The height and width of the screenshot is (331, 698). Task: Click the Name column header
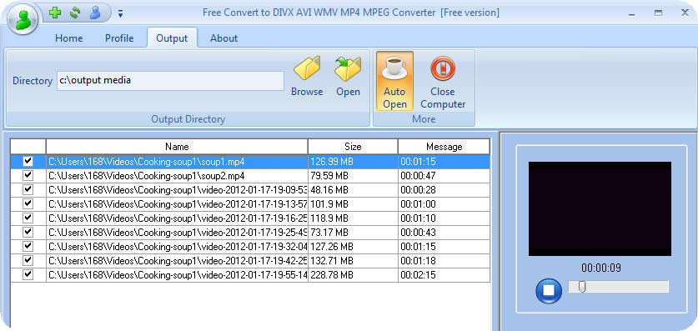click(x=177, y=147)
